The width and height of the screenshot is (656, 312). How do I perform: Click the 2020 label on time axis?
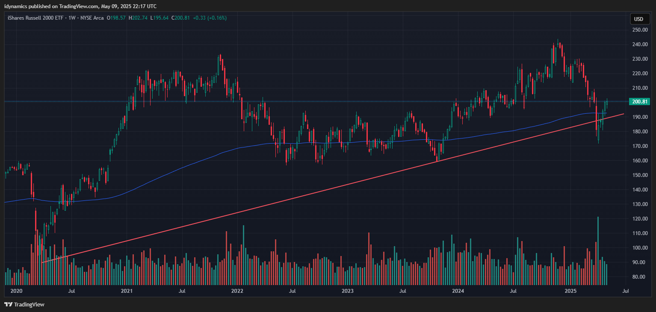[16, 291]
